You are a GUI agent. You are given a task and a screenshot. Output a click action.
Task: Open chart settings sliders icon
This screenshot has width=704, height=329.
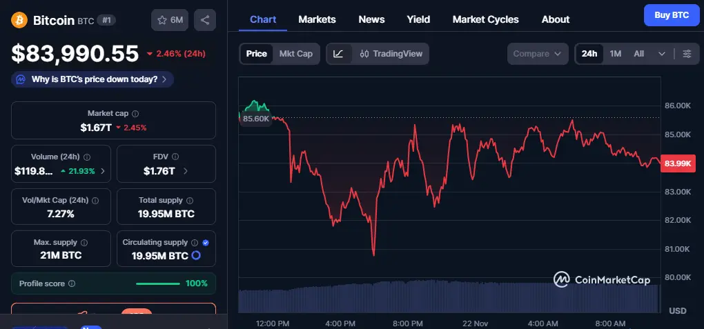(x=687, y=54)
